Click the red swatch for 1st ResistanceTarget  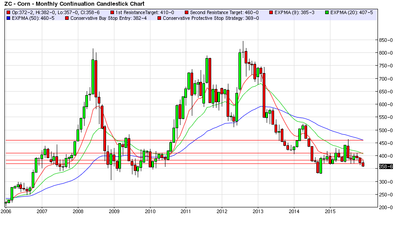[112, 12]
